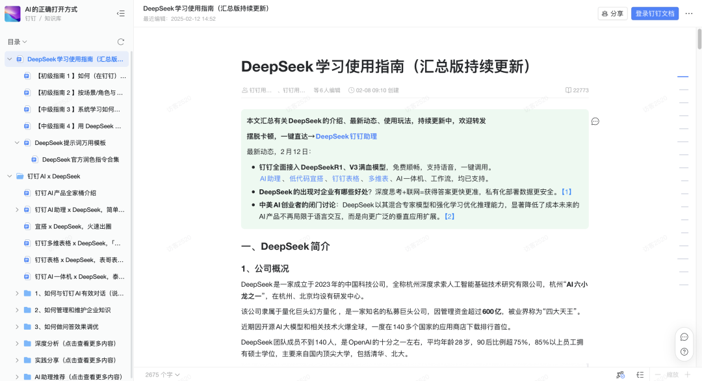Expand folder 3、如何做问答效果调优
The width and height of the screenshot is (702, 381).
pyautogui.click(x=17, y=327)
